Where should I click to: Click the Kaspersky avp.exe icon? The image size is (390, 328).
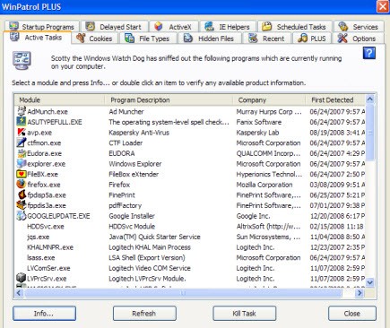pos(22,132)
